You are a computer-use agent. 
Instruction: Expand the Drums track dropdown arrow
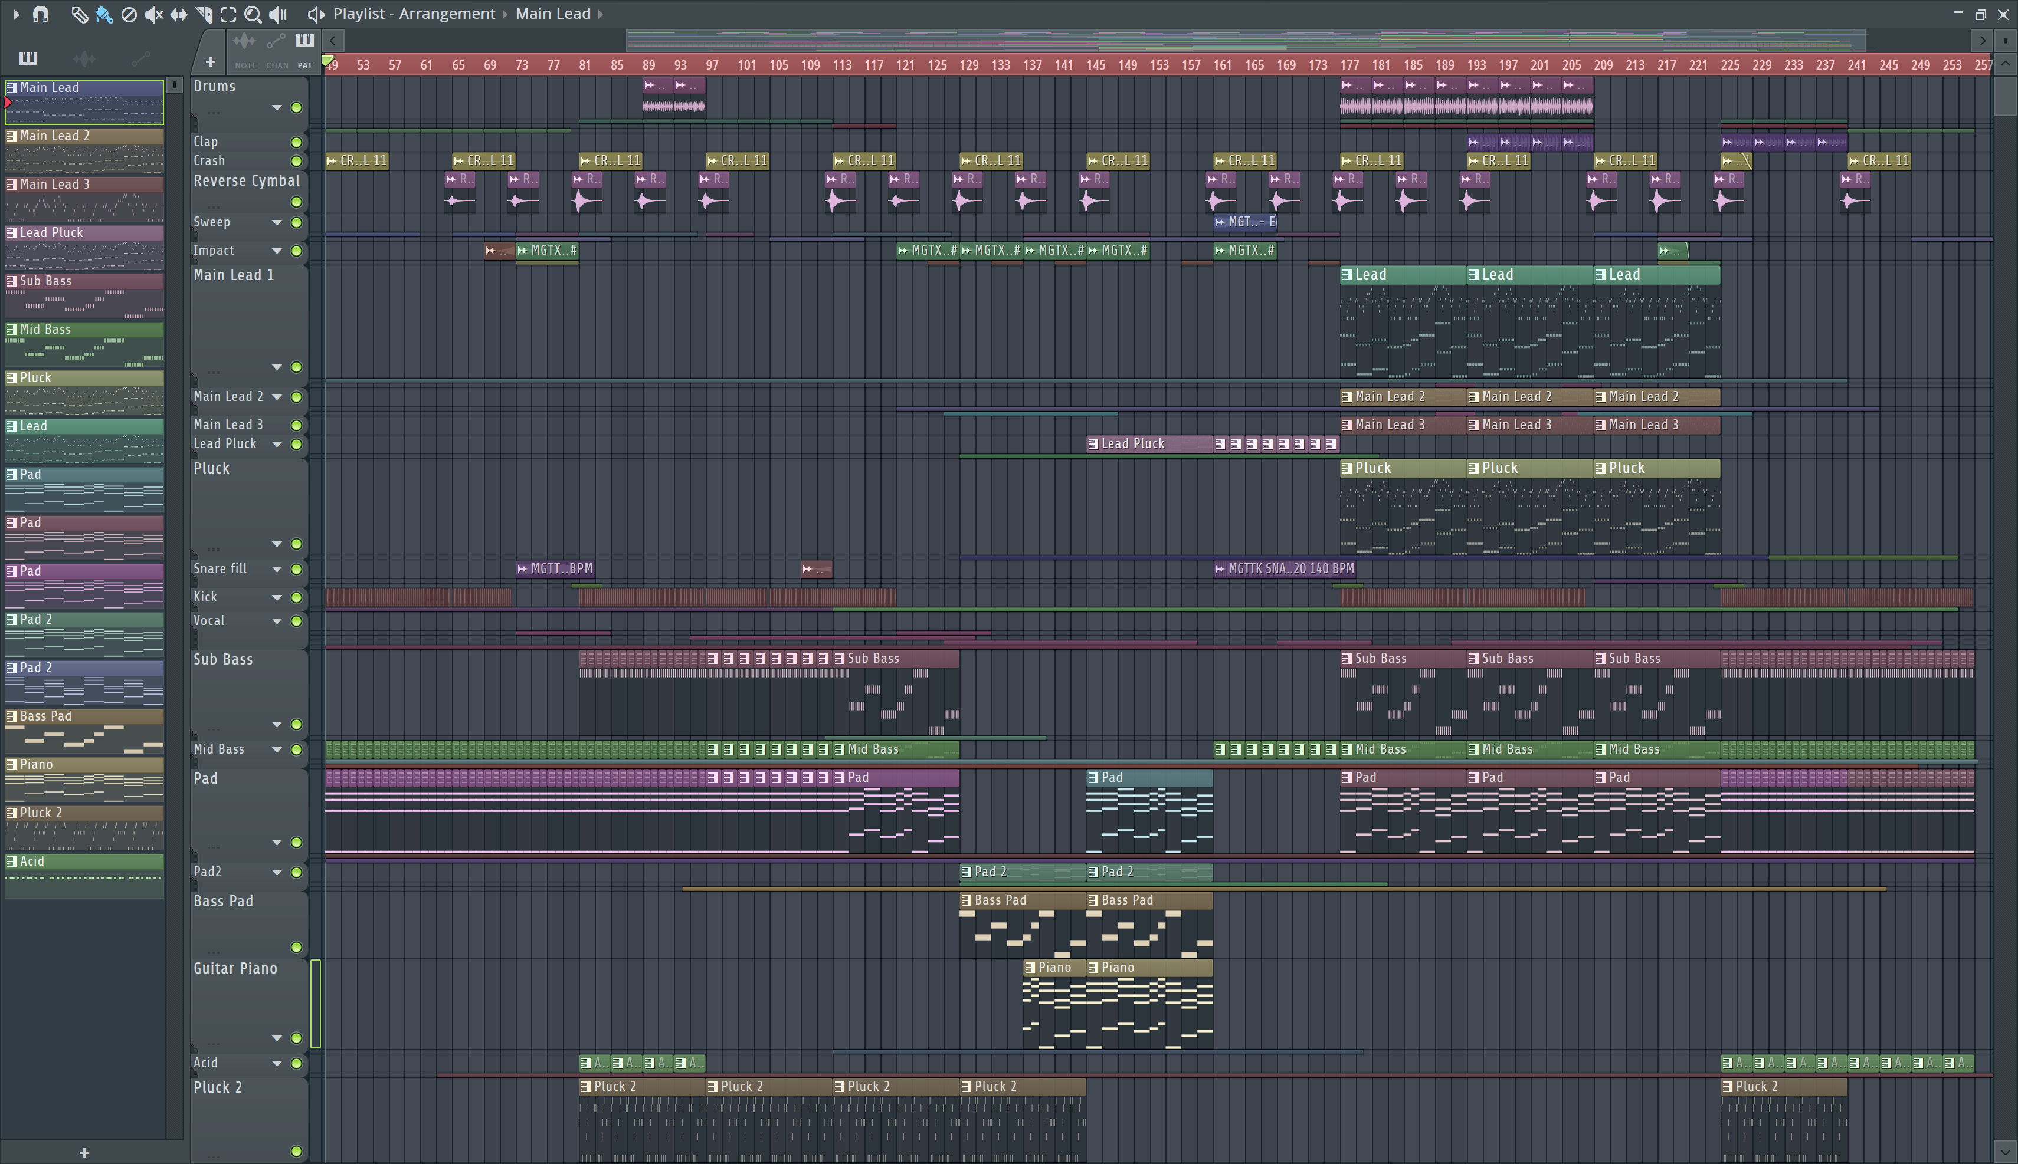coord(277,108)
